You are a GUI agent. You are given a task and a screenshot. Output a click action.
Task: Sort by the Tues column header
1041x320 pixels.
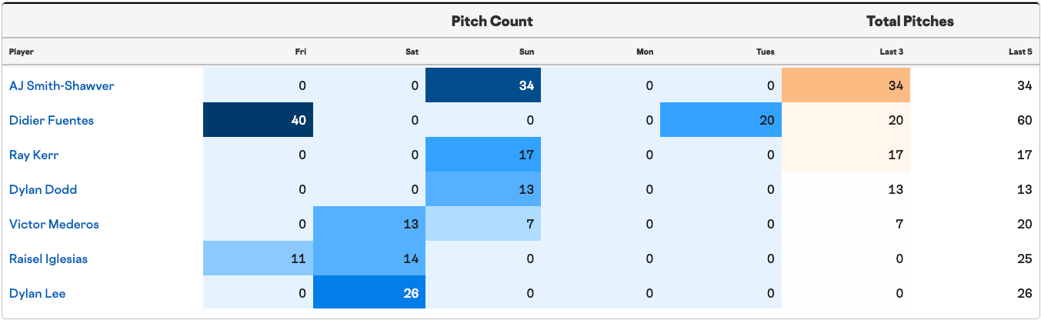pos(766,52)
